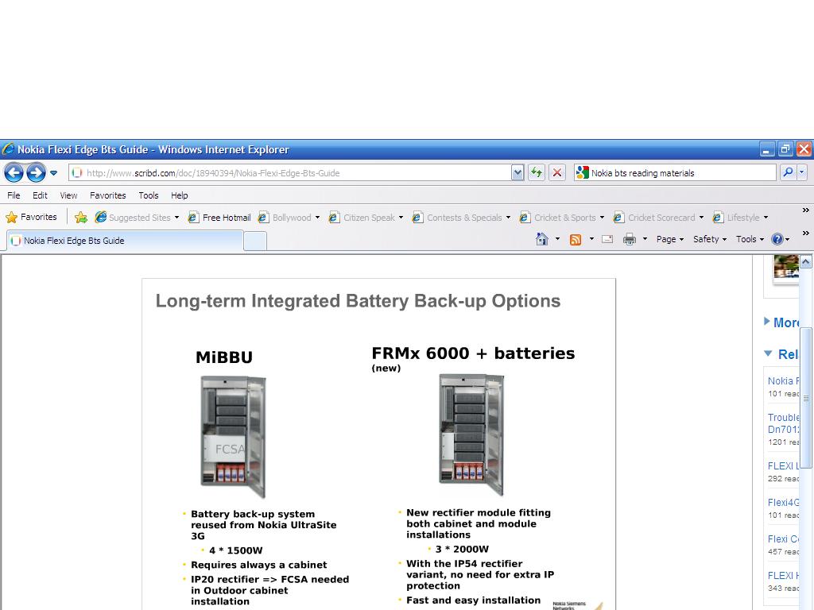This screenshot has width=814, height=610.
Task: Click the red Stop loading icon
Action: coord(557,172)
